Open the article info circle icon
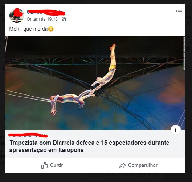Image resolution: width=192 pixels, height=182 pixels. (176, 130)
